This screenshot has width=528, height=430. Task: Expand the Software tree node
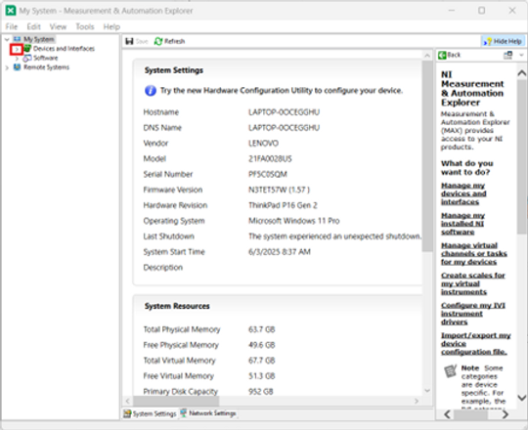18,59
